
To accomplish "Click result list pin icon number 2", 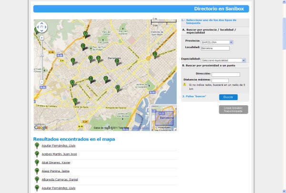I will pos(37,154).
